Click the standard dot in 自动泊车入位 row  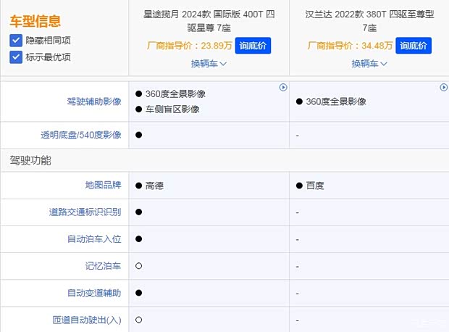click(138, 238)
